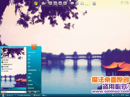Launch Dreamweaver from the DW dock icon
The height and width of the screenshot is (97, 130).
60,3
